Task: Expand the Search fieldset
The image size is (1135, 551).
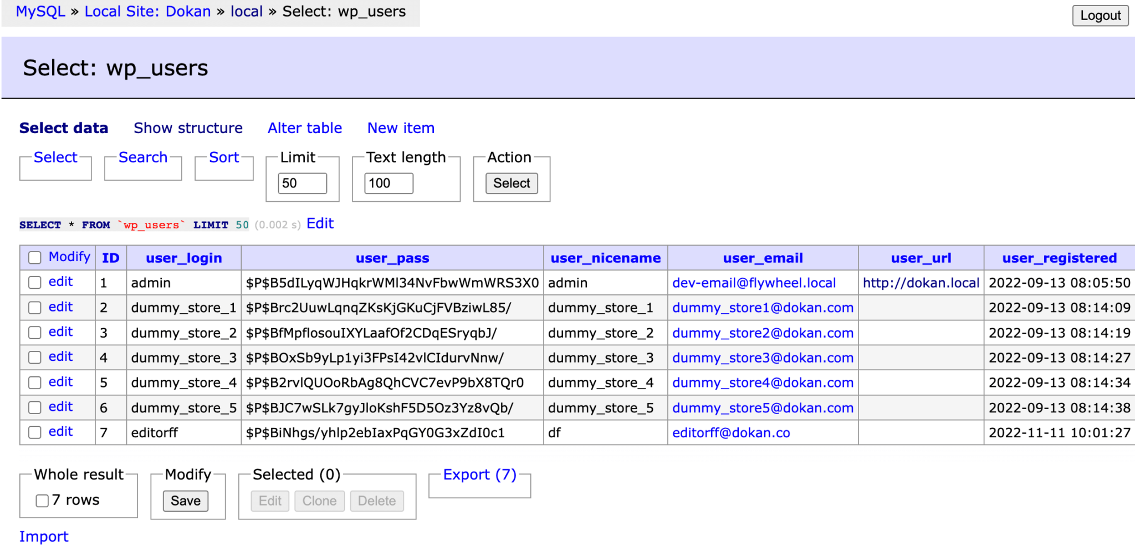Action: [x=142, y=157]
